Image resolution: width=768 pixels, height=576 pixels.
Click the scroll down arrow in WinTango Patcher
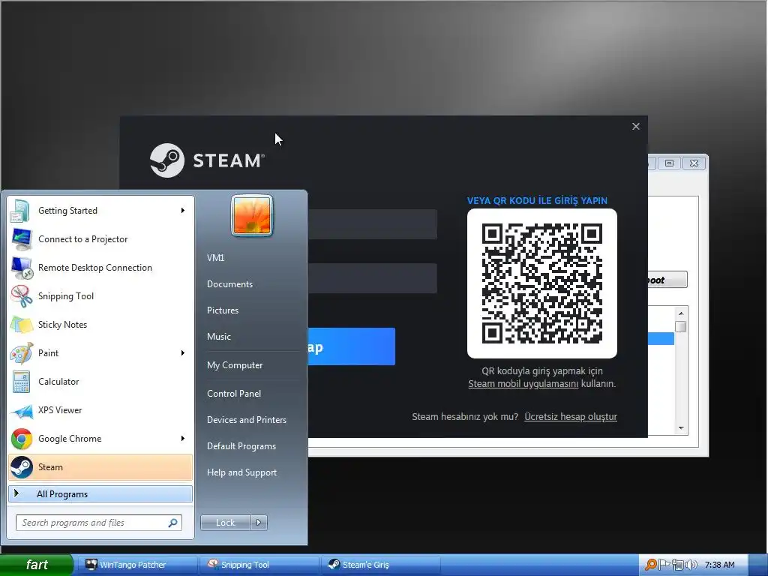[681, 428]
